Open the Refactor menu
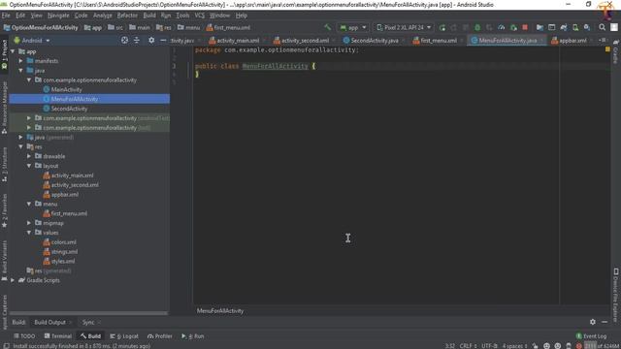Image resolution: width=621 pixels, height=349 pixels. click(x=127, y=16)
